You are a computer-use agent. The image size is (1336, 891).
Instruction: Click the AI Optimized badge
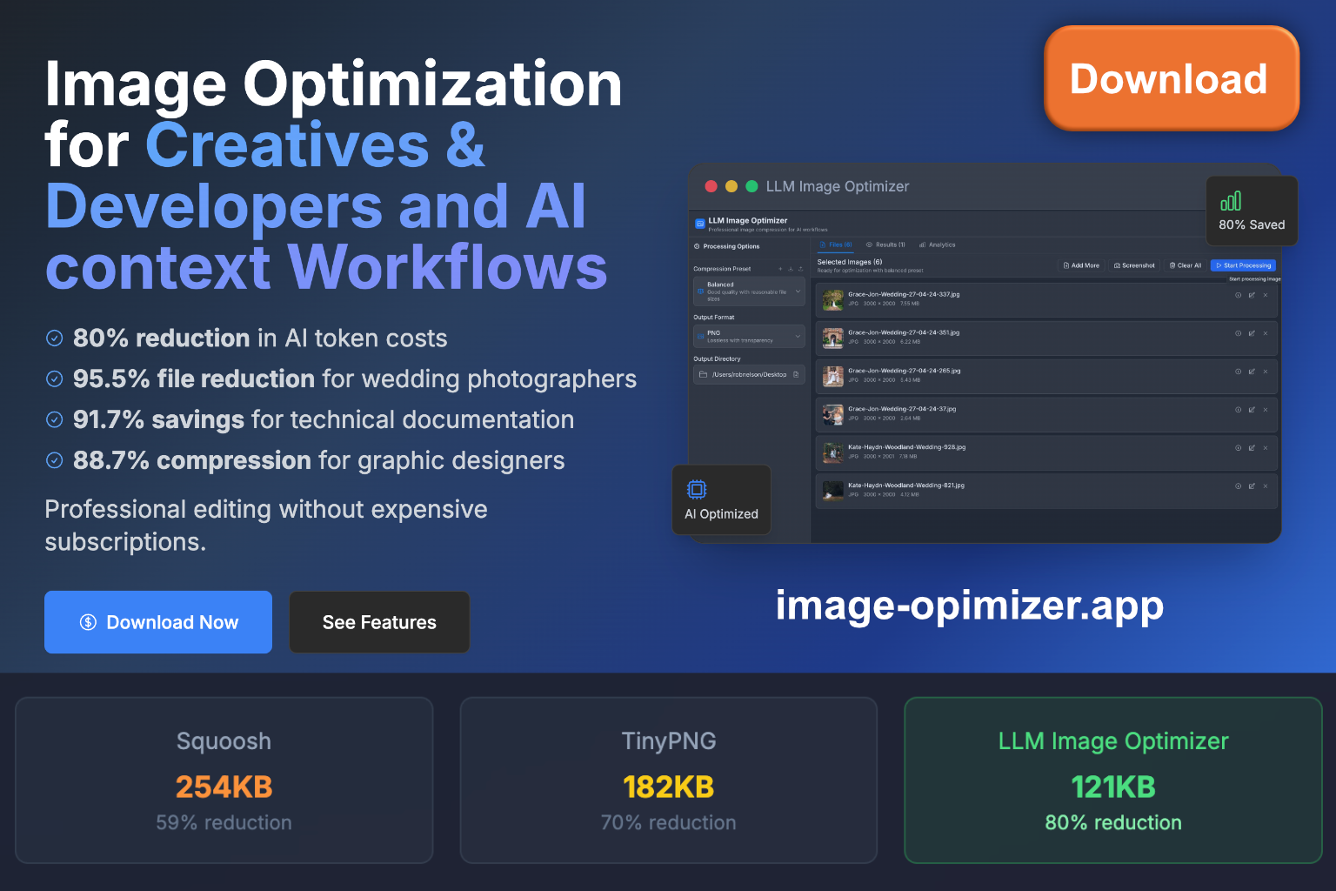click(721, 499)
